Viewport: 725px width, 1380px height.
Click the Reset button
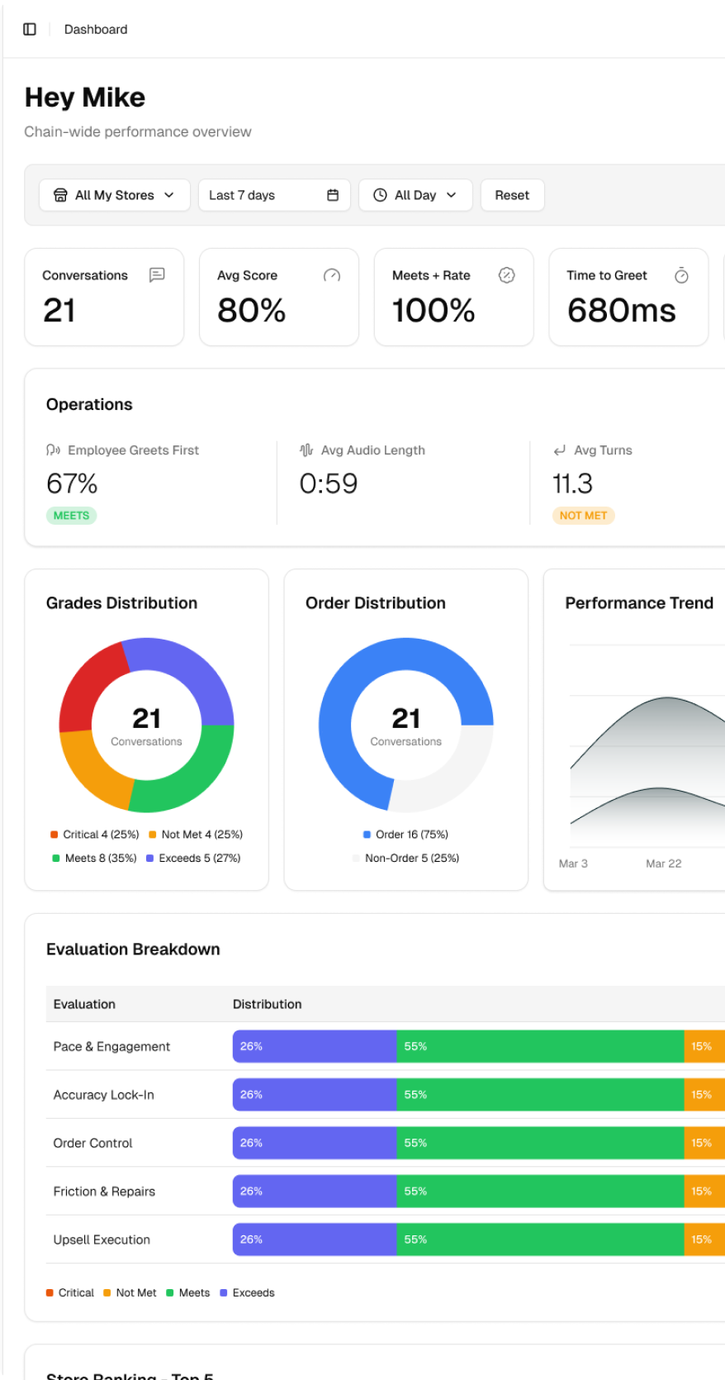(512, 195)
